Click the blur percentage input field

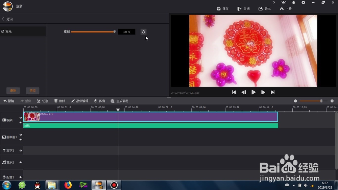click(x=126, y=32)
